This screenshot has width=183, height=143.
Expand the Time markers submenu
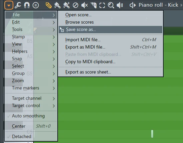31,88
